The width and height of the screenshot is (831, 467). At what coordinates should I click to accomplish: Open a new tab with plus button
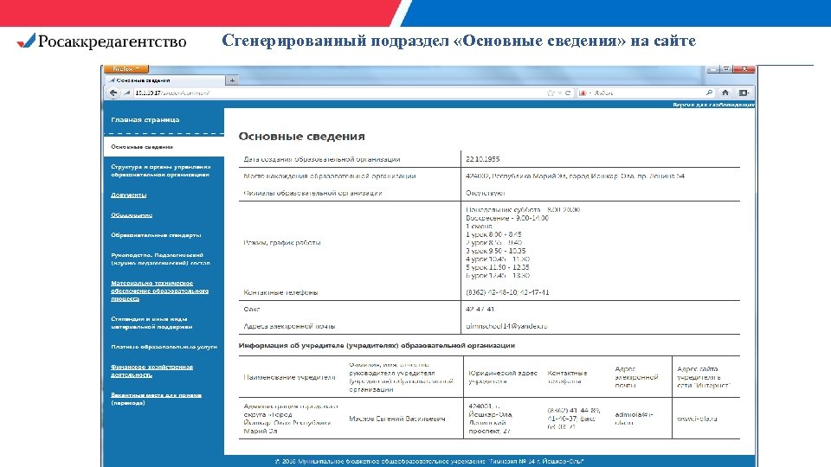point(232,80)
